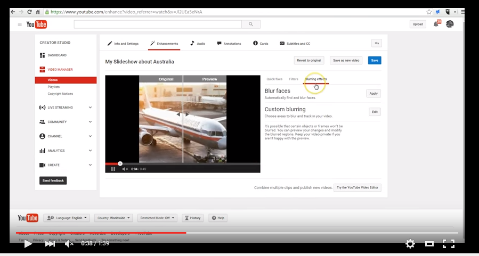Open the Audio tab
The image size is (479, 256).
198,44
